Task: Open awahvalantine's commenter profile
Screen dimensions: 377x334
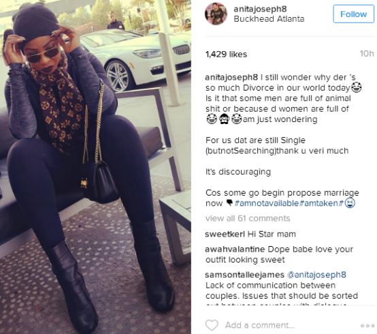Action: click(x=235, y=249)
